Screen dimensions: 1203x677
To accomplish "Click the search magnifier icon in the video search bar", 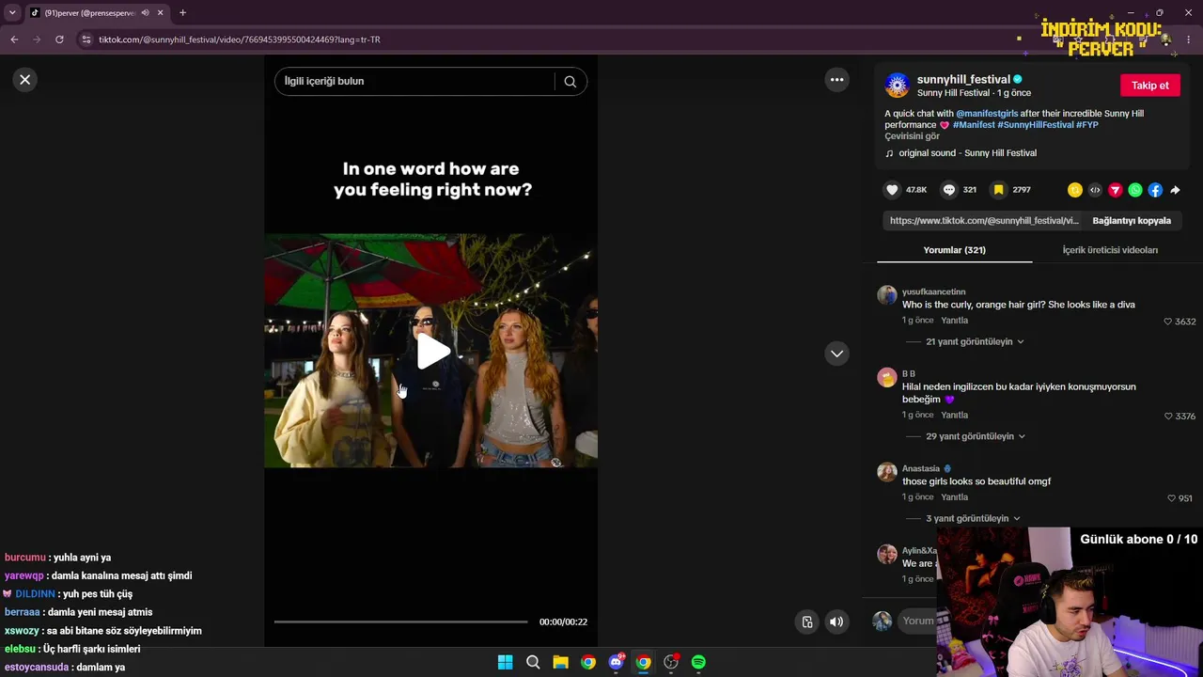I will coord(570,81).
